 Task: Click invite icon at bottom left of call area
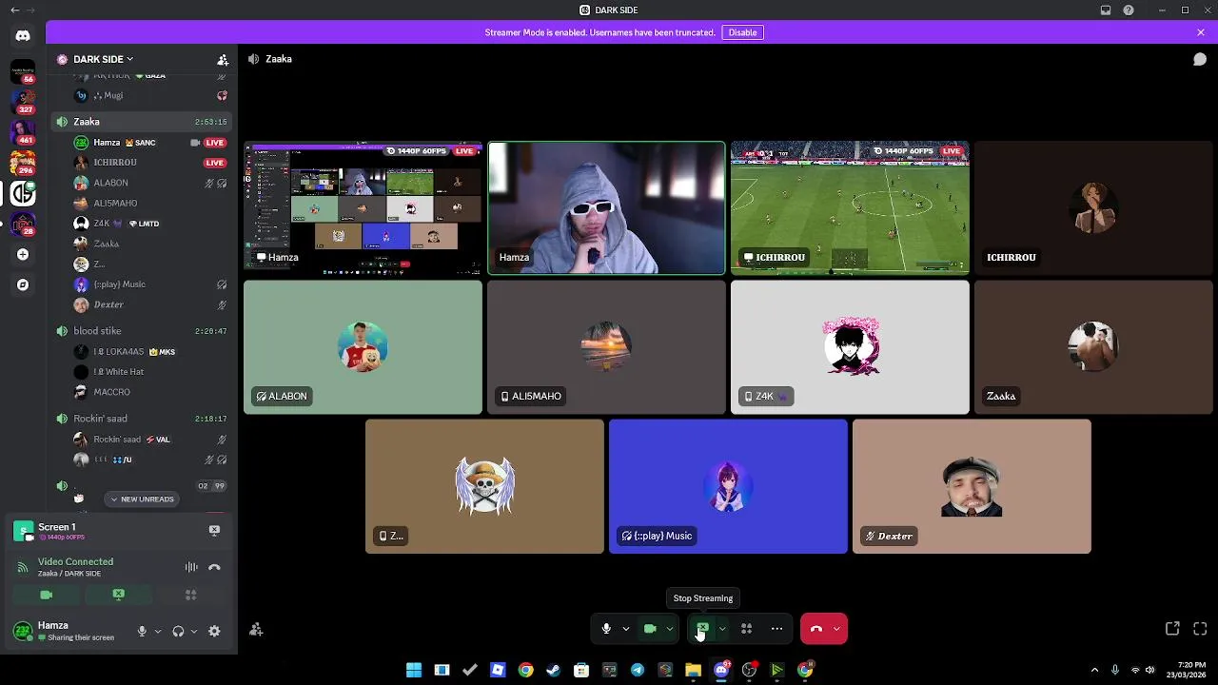click(256, 629)
